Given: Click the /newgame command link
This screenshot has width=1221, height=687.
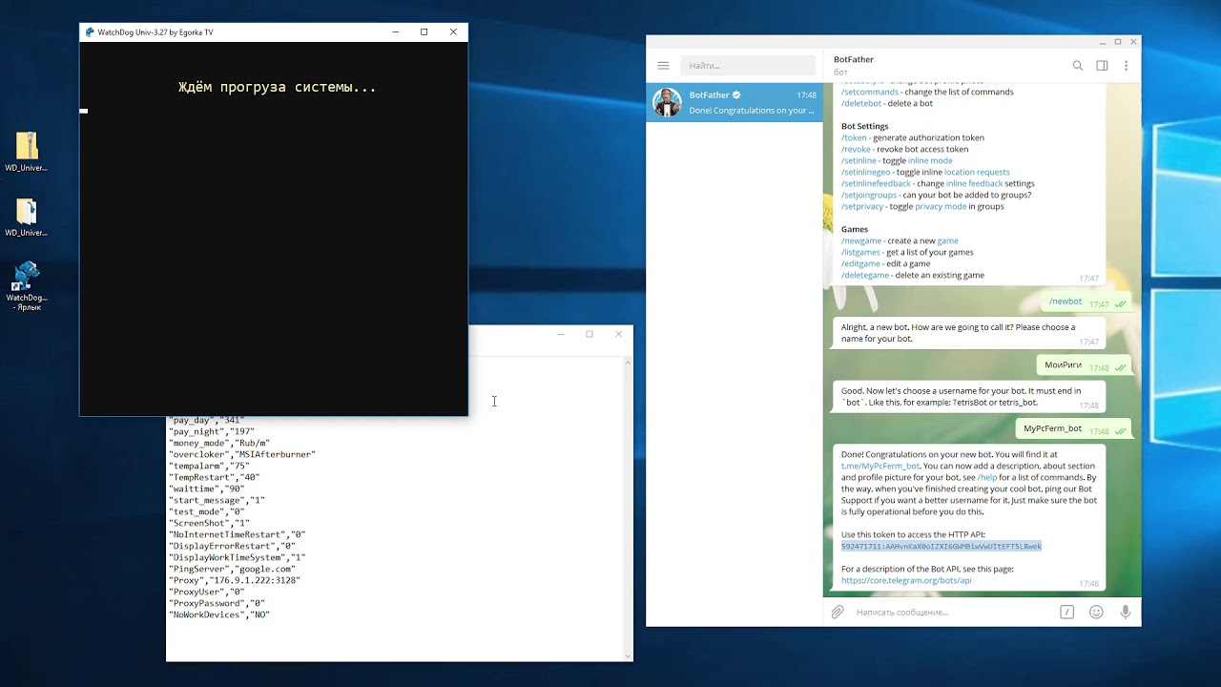Looking at the screenshot, I should (861, 240).
